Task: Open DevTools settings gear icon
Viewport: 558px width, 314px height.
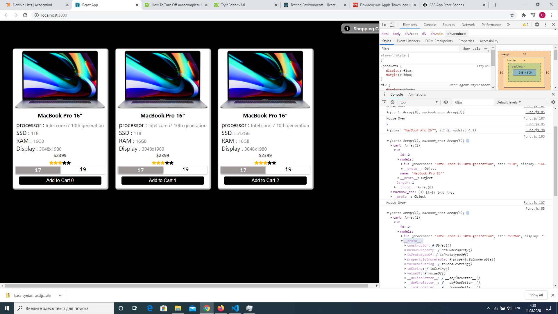Action: [537, 25]
